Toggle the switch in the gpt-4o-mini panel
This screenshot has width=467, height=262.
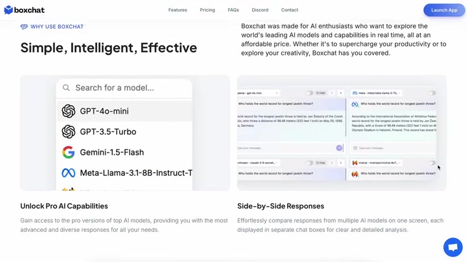tap(310, 93)
